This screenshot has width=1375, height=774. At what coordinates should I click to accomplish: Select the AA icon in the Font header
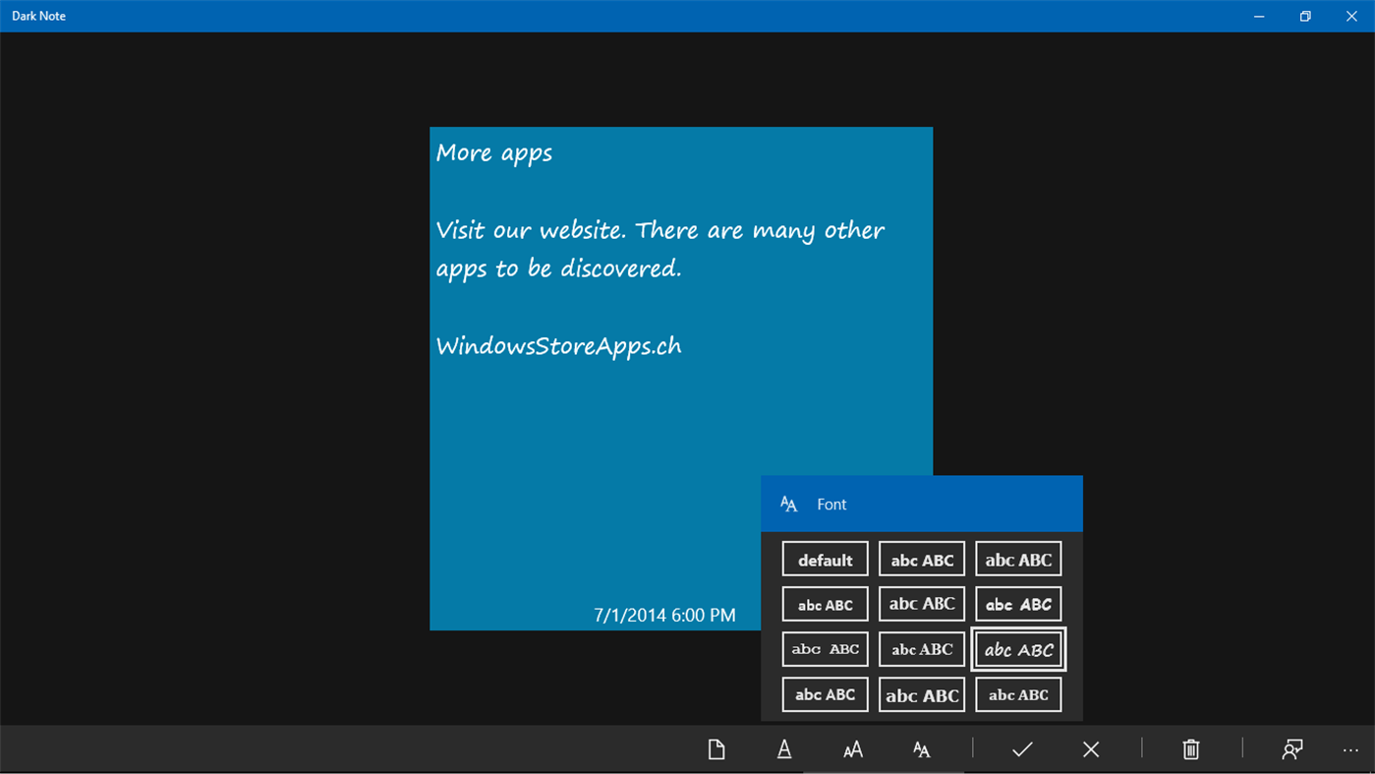point(789,503)
